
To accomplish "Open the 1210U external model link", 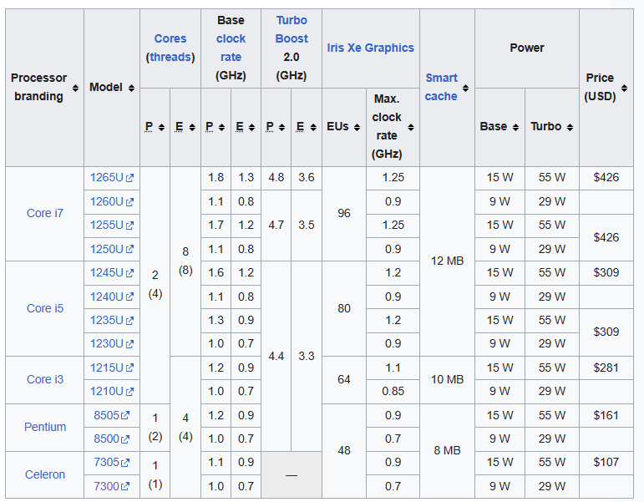I will (x=112, y=391).
